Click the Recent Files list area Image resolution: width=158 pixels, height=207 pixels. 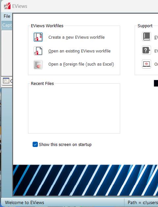(x=74, y=109)
